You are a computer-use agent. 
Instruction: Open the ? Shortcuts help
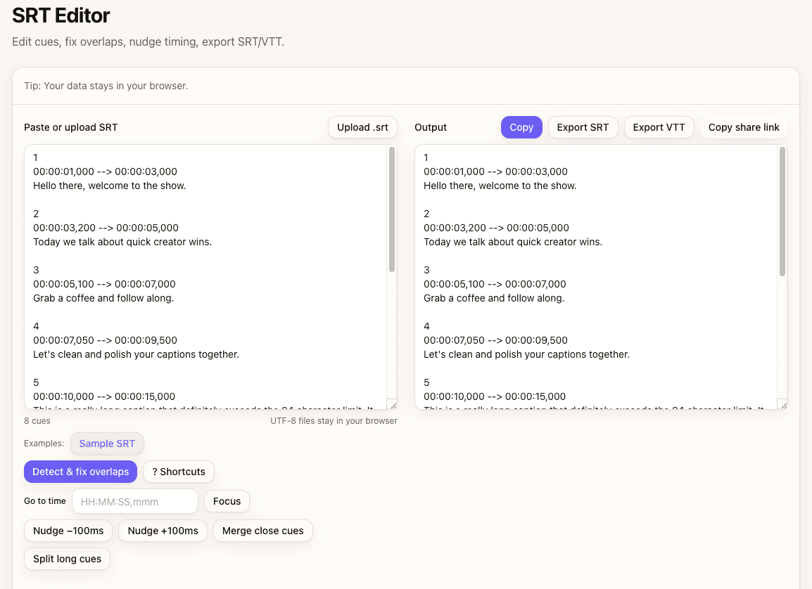tap(179, 472)
